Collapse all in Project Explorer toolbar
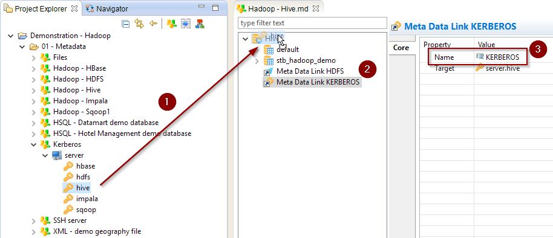 tap(126, 24)
